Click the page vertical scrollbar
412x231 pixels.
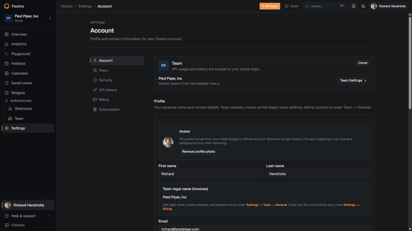coord(410,63)
